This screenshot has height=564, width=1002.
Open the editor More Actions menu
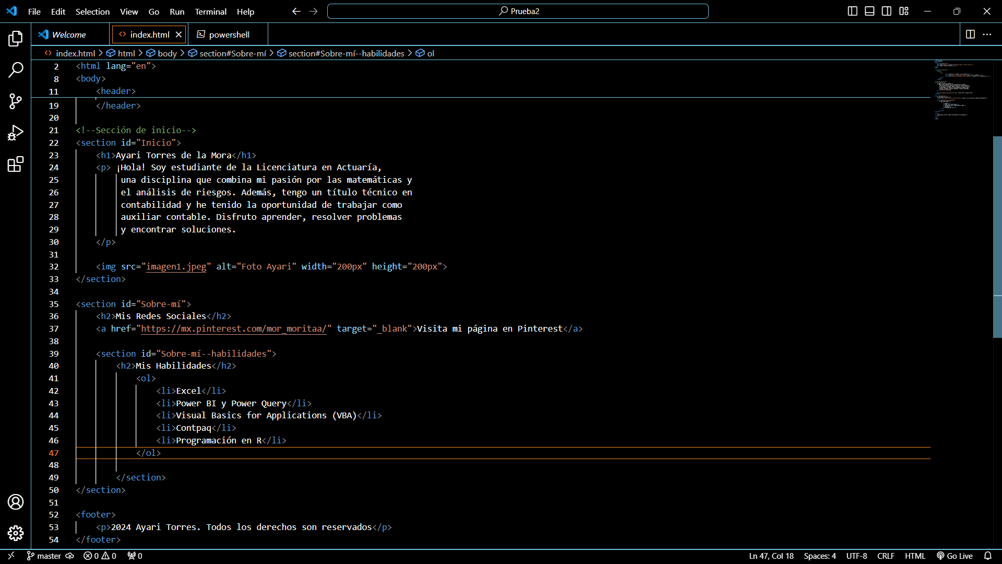click(988, 34)
